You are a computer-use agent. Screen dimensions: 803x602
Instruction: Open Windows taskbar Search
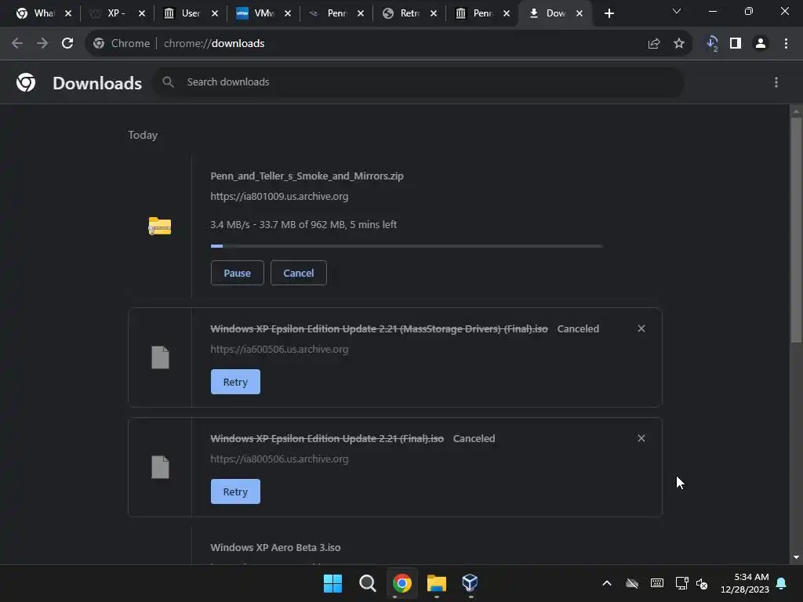[x=367, y=583]
